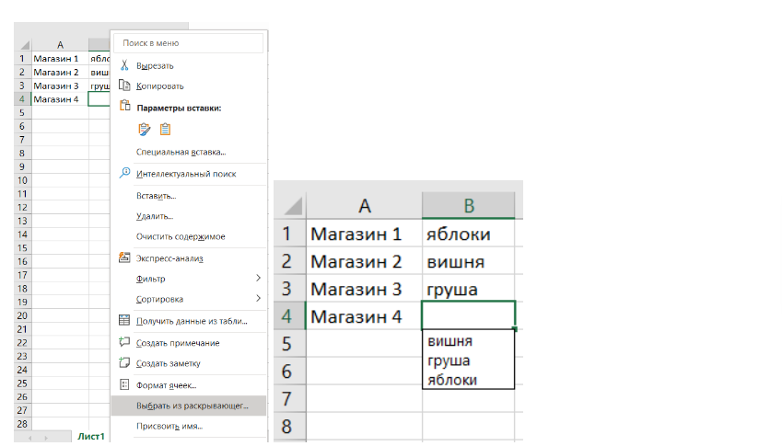The image size is (782, 446).
Task: Select row 1 header in enlarged sheet
Action: pos(290,234)
